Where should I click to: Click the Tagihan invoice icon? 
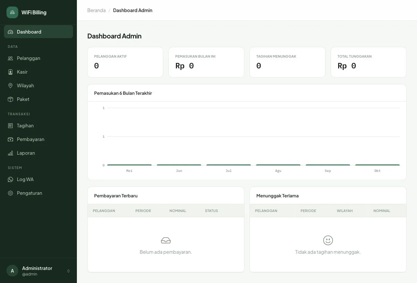(10, 126)
